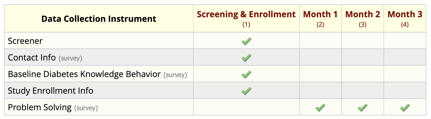The width and height of the screenshot is (431, 119).
Task: Click the Data Collection Instrument header cell
Action: (99, 19)
